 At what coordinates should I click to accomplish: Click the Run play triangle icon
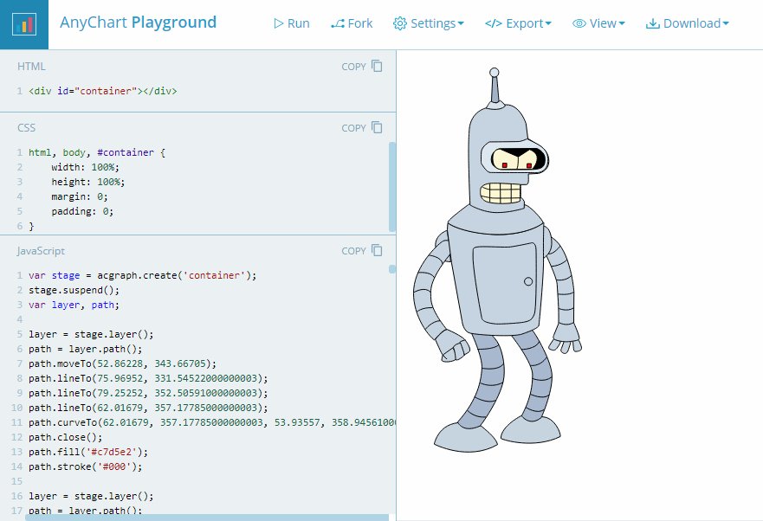coord(278,23)
